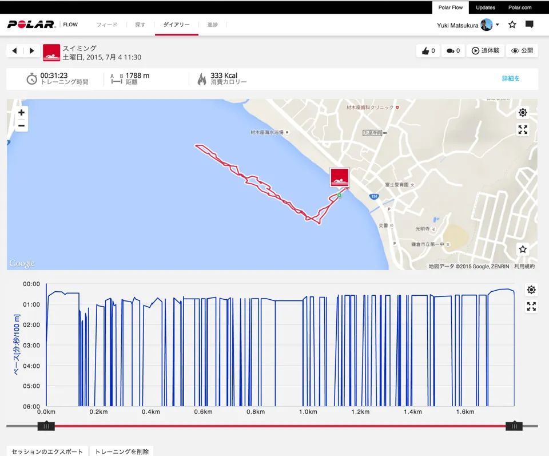
Task: Click the セッションのエクスポート button
Action: pos(47,451)
